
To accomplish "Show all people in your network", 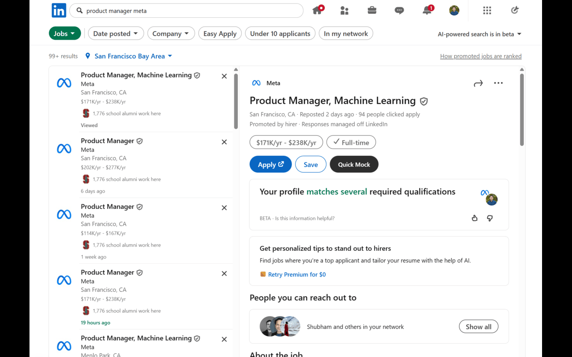I will coord(479,327).
